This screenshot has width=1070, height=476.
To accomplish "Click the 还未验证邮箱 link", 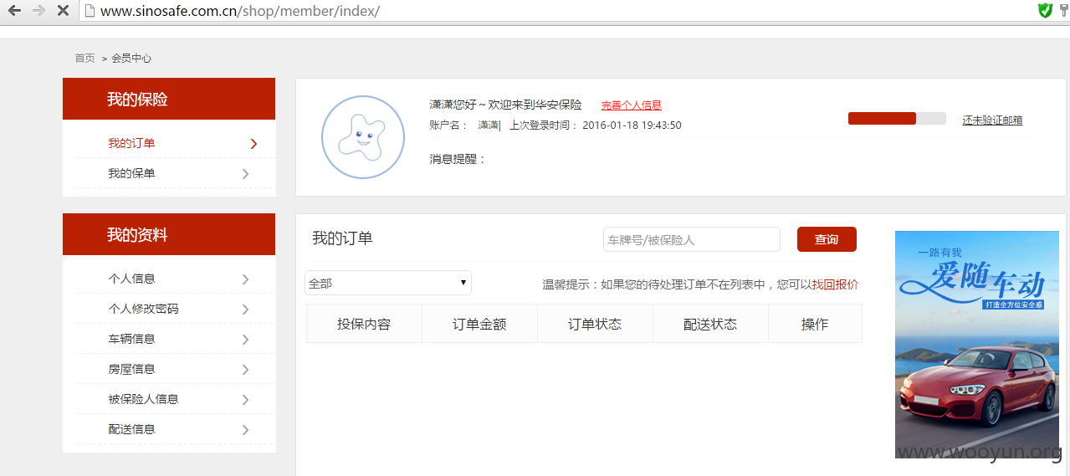I will click(x=992, y=120).
